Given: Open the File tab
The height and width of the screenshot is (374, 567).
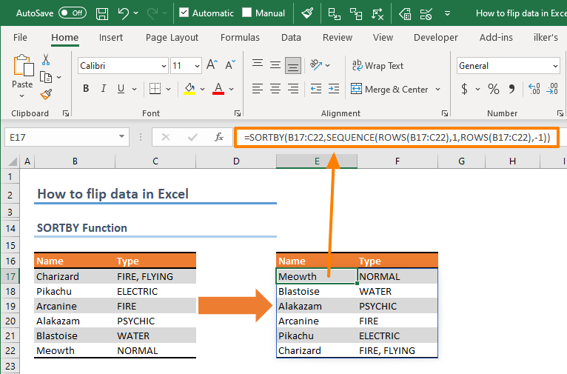Looking at the screenshot, I should [x=20, y=38].
